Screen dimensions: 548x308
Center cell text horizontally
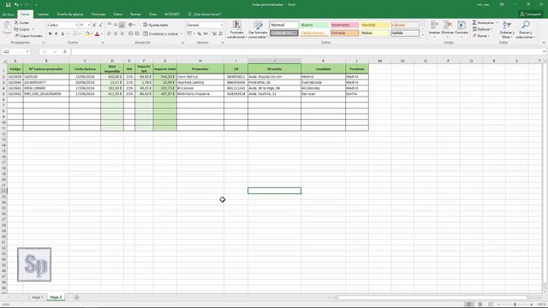(116, 34)
